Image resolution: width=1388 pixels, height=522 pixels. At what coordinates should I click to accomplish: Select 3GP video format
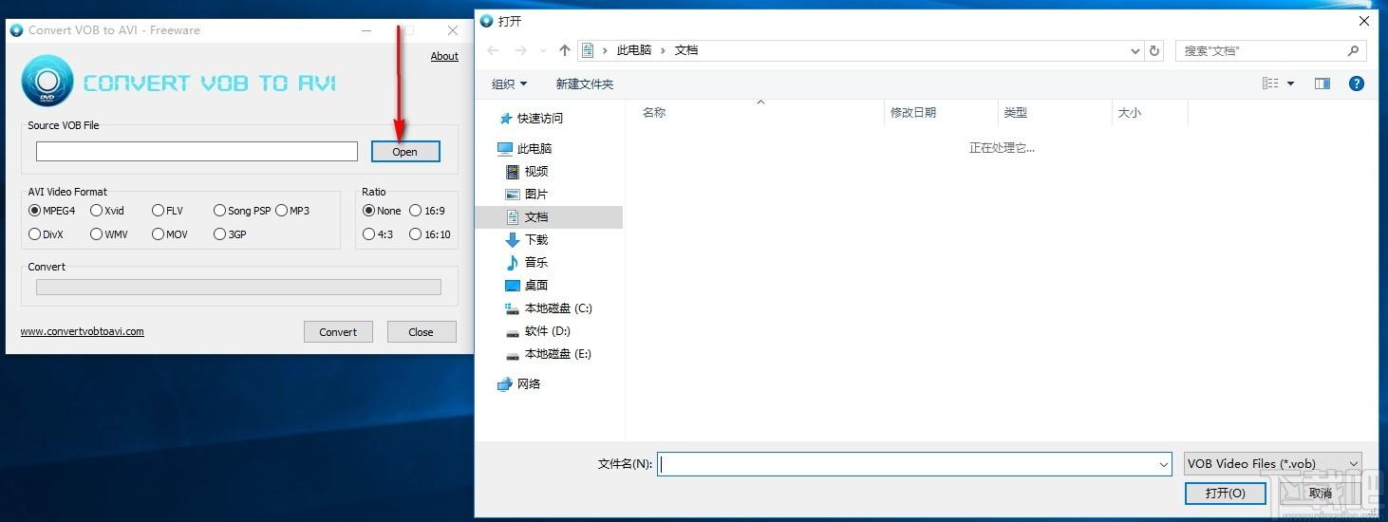(x=230, y=234)
